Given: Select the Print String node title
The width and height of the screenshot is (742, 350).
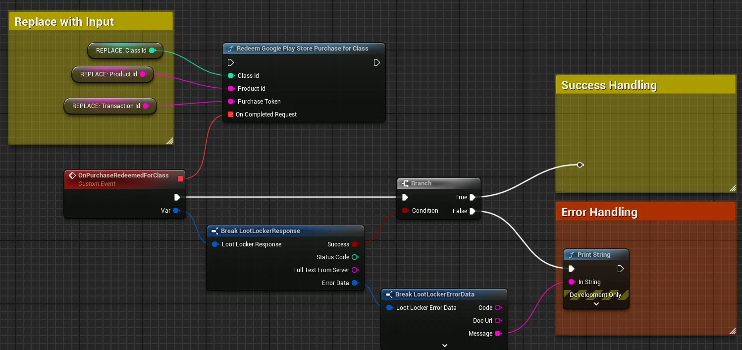Looking at the screenshot, I should [594, 255].
